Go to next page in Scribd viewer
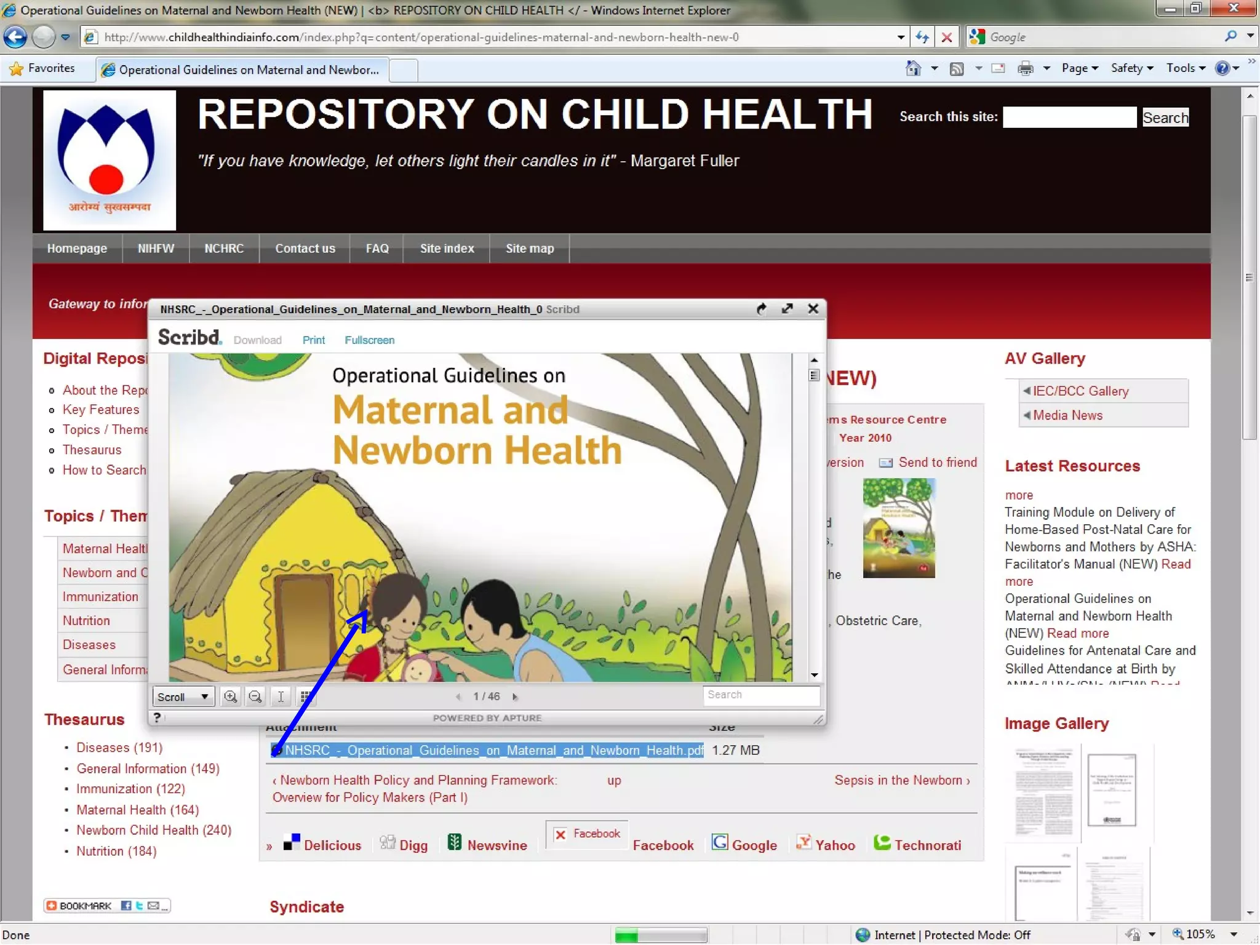The width and height of the screenshot is (1260, 945). [x=515, y=696]
